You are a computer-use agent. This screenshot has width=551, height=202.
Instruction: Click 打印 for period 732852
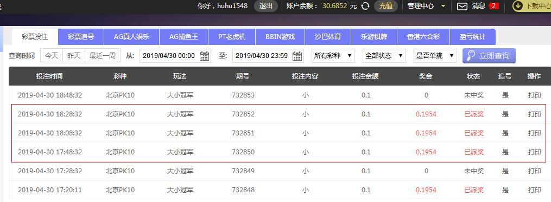535,114
